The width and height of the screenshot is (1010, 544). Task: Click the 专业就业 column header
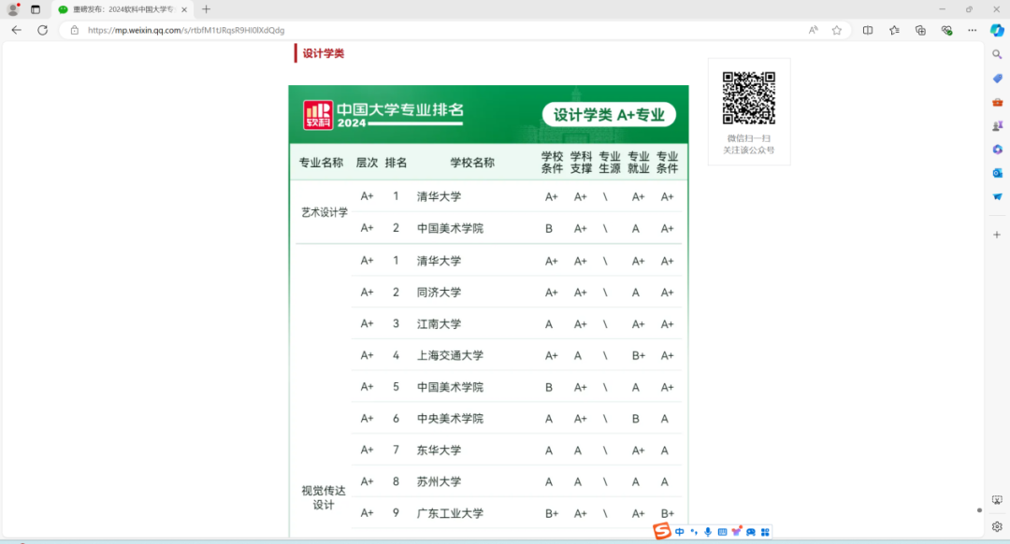639,163
